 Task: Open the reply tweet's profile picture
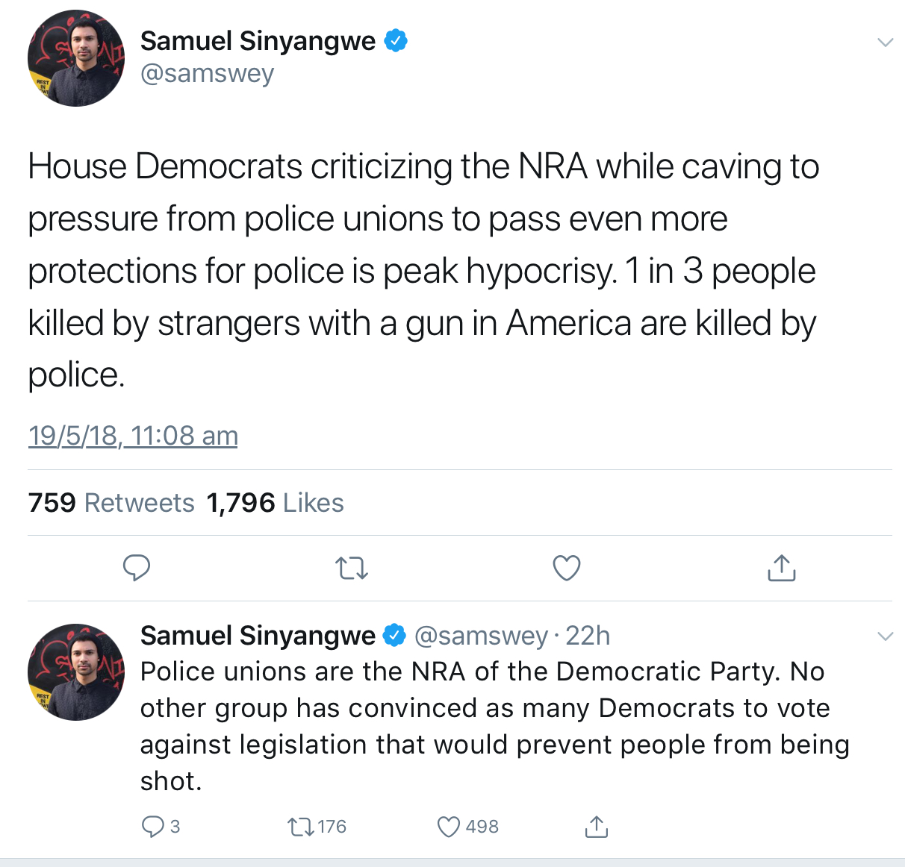pos(76,672)
